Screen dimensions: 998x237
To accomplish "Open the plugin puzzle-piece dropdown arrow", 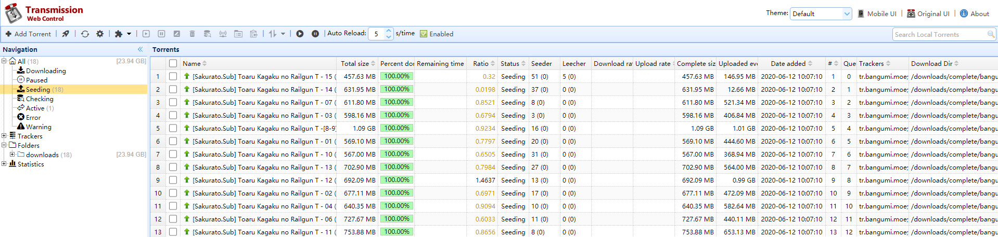I will coord(129,34).
